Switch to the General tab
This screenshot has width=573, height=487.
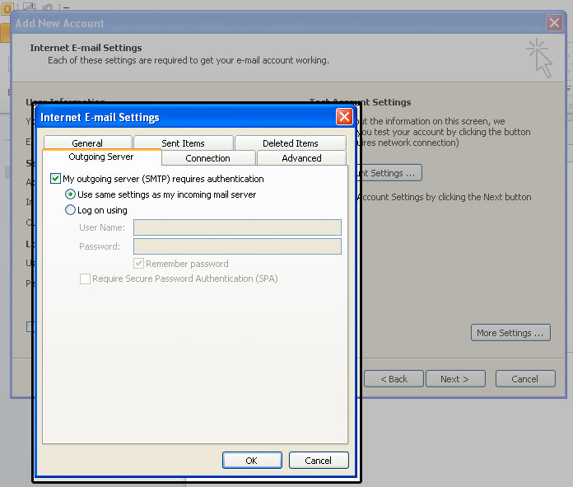coord(87,143)
